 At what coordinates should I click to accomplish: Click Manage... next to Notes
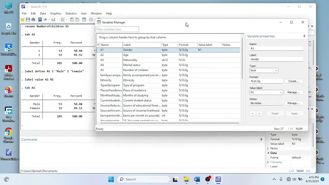[x=293, y=103]
